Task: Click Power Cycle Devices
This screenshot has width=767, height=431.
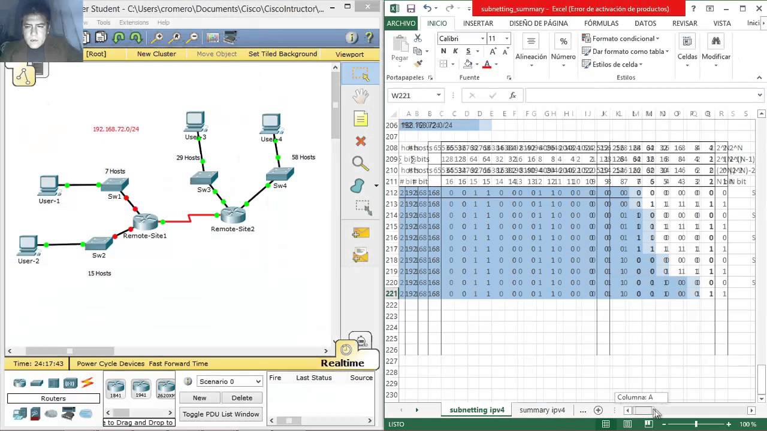Action: (110, 363)
